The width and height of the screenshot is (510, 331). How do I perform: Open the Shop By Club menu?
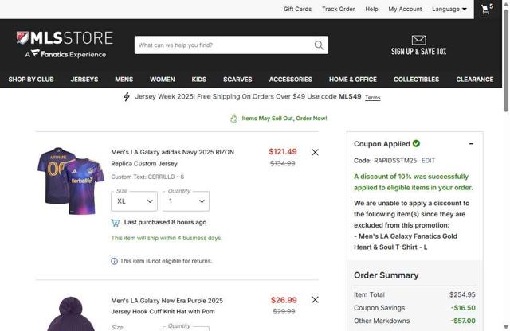coord(31,80)
